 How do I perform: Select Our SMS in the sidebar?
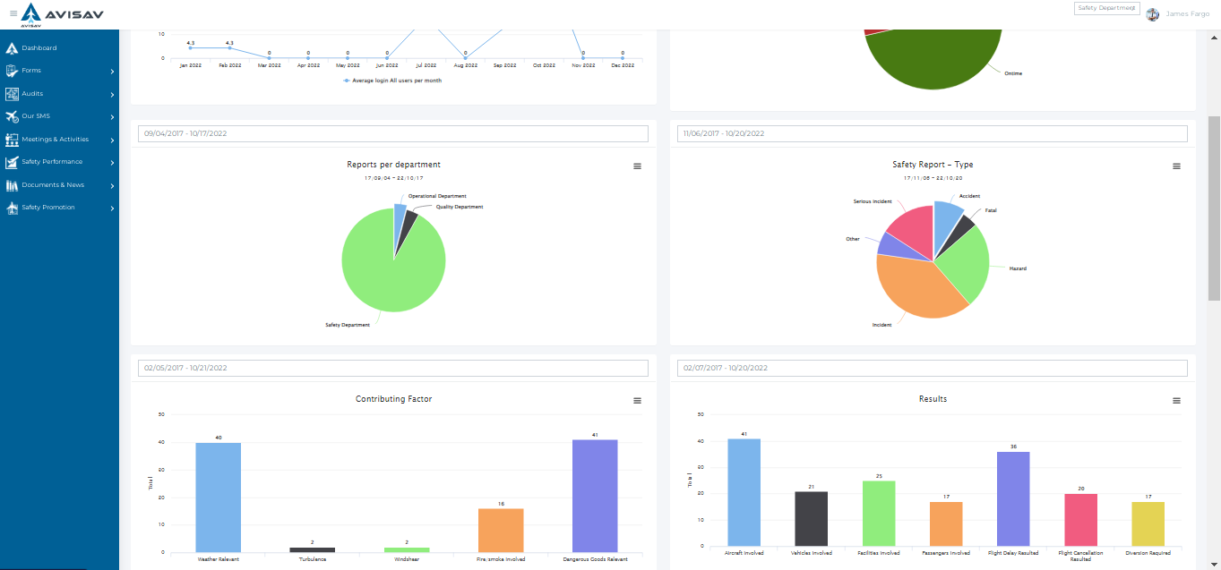pos(36,116)
